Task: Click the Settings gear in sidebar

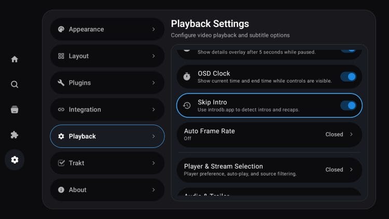Action: point(15,160)
